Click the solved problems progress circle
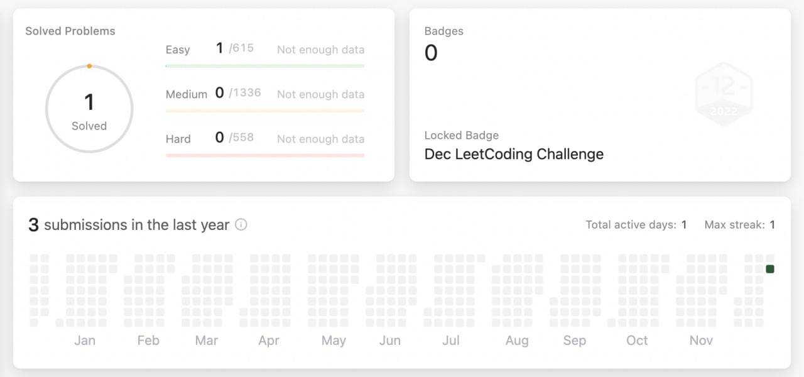This screenshot has width=804, height=377. pyautogui.click(x=89, y=109)
